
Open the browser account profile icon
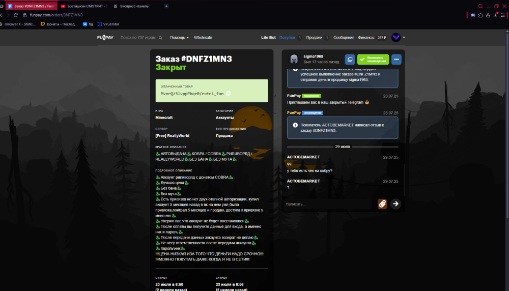coord(488,15)
